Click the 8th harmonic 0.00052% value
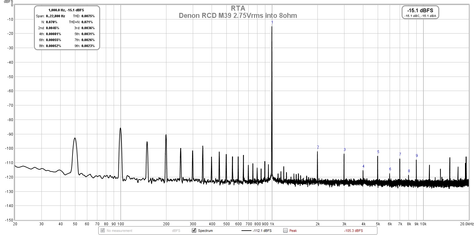476x235 pixels. point(53,46)
